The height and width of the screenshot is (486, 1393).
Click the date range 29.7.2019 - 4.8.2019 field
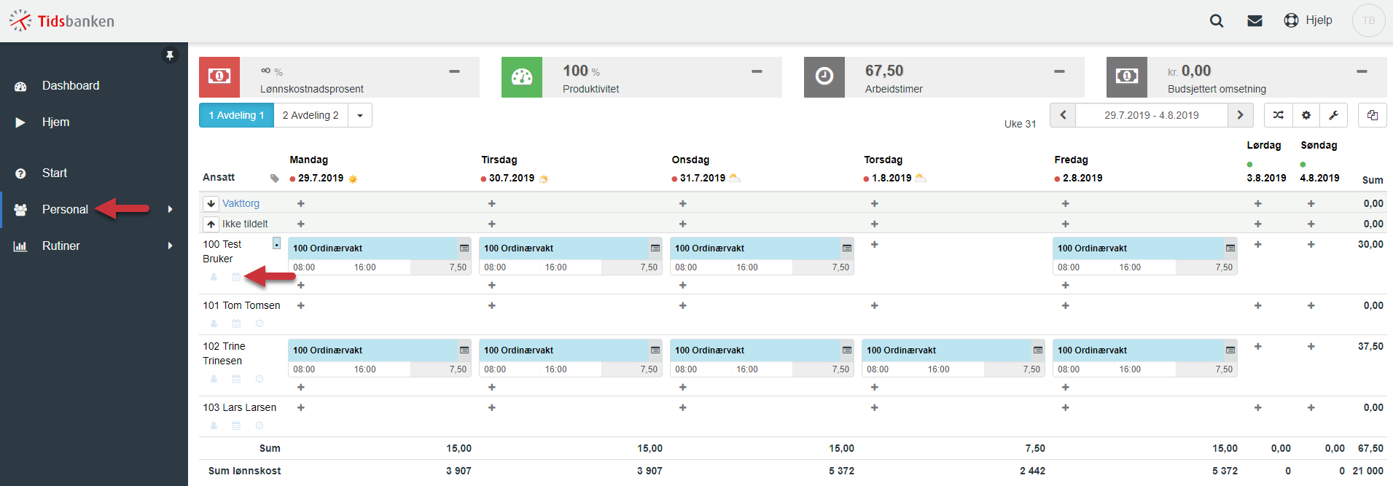tap(1152, 115)
